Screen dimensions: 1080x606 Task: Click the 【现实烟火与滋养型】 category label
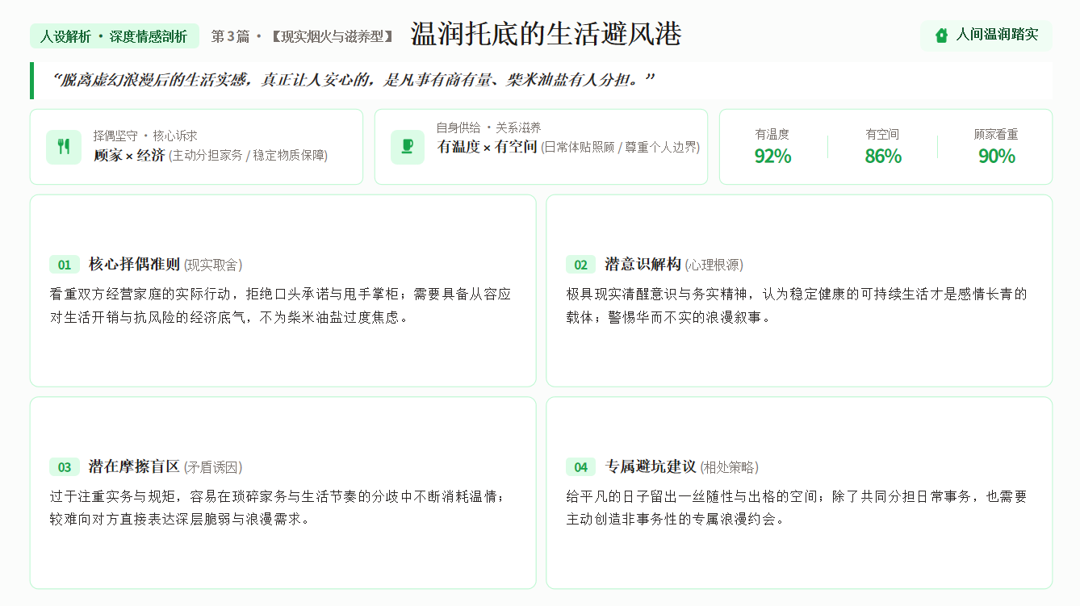tap(332, 36)
